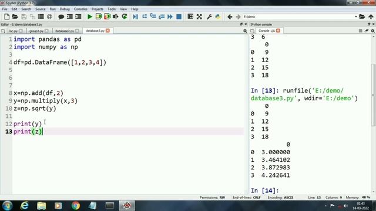Screen dimensions: 376x211
Task: Close the Console 1/A tab
Action: click(278, 30)
